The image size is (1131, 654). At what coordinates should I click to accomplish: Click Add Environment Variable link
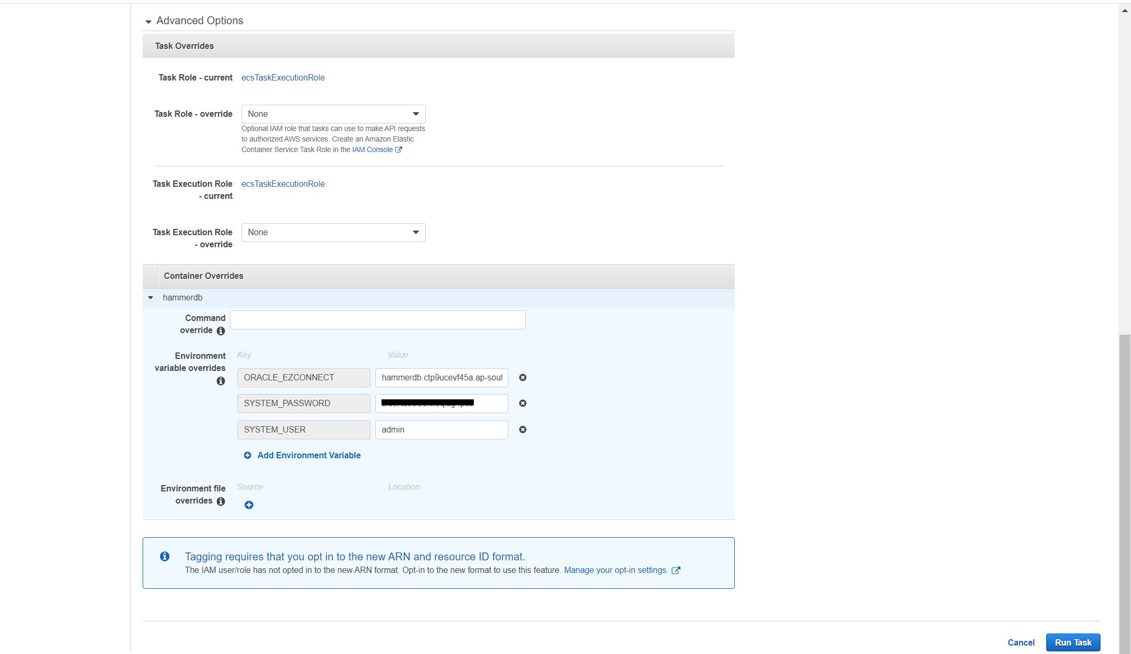pyautogui.click(x=308, y=456)
